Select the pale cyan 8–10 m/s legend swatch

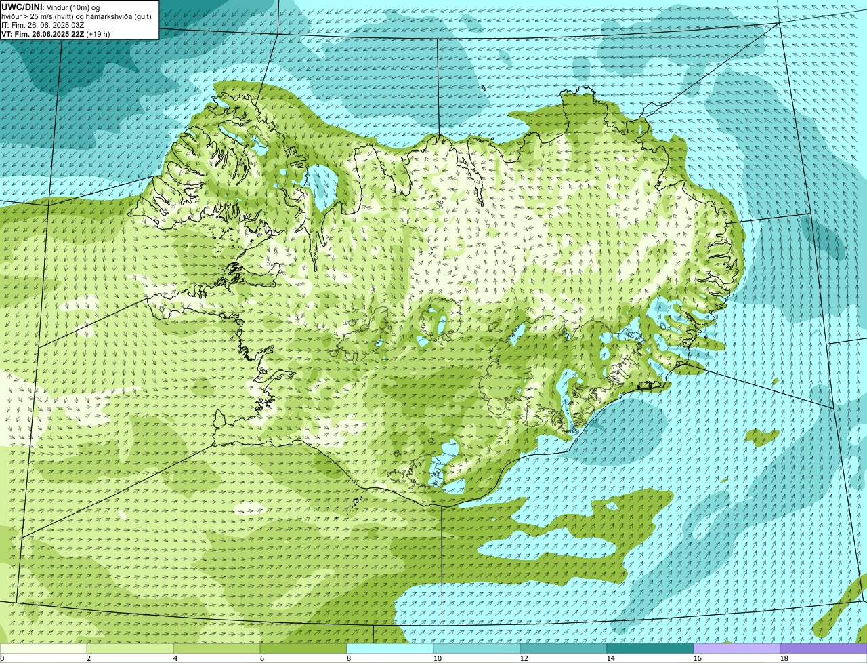390,648
